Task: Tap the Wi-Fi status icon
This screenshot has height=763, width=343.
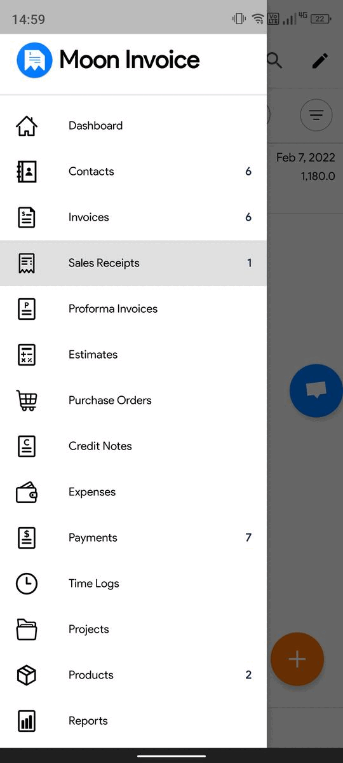Action: pyautogui.click(x=258, y=19)
